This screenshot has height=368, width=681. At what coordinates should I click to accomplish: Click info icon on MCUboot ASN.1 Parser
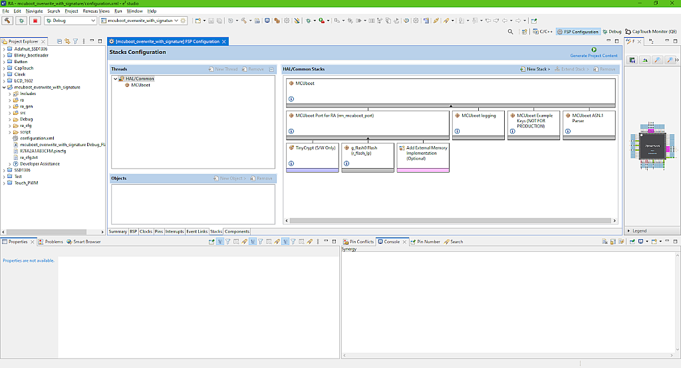[568, 131]
